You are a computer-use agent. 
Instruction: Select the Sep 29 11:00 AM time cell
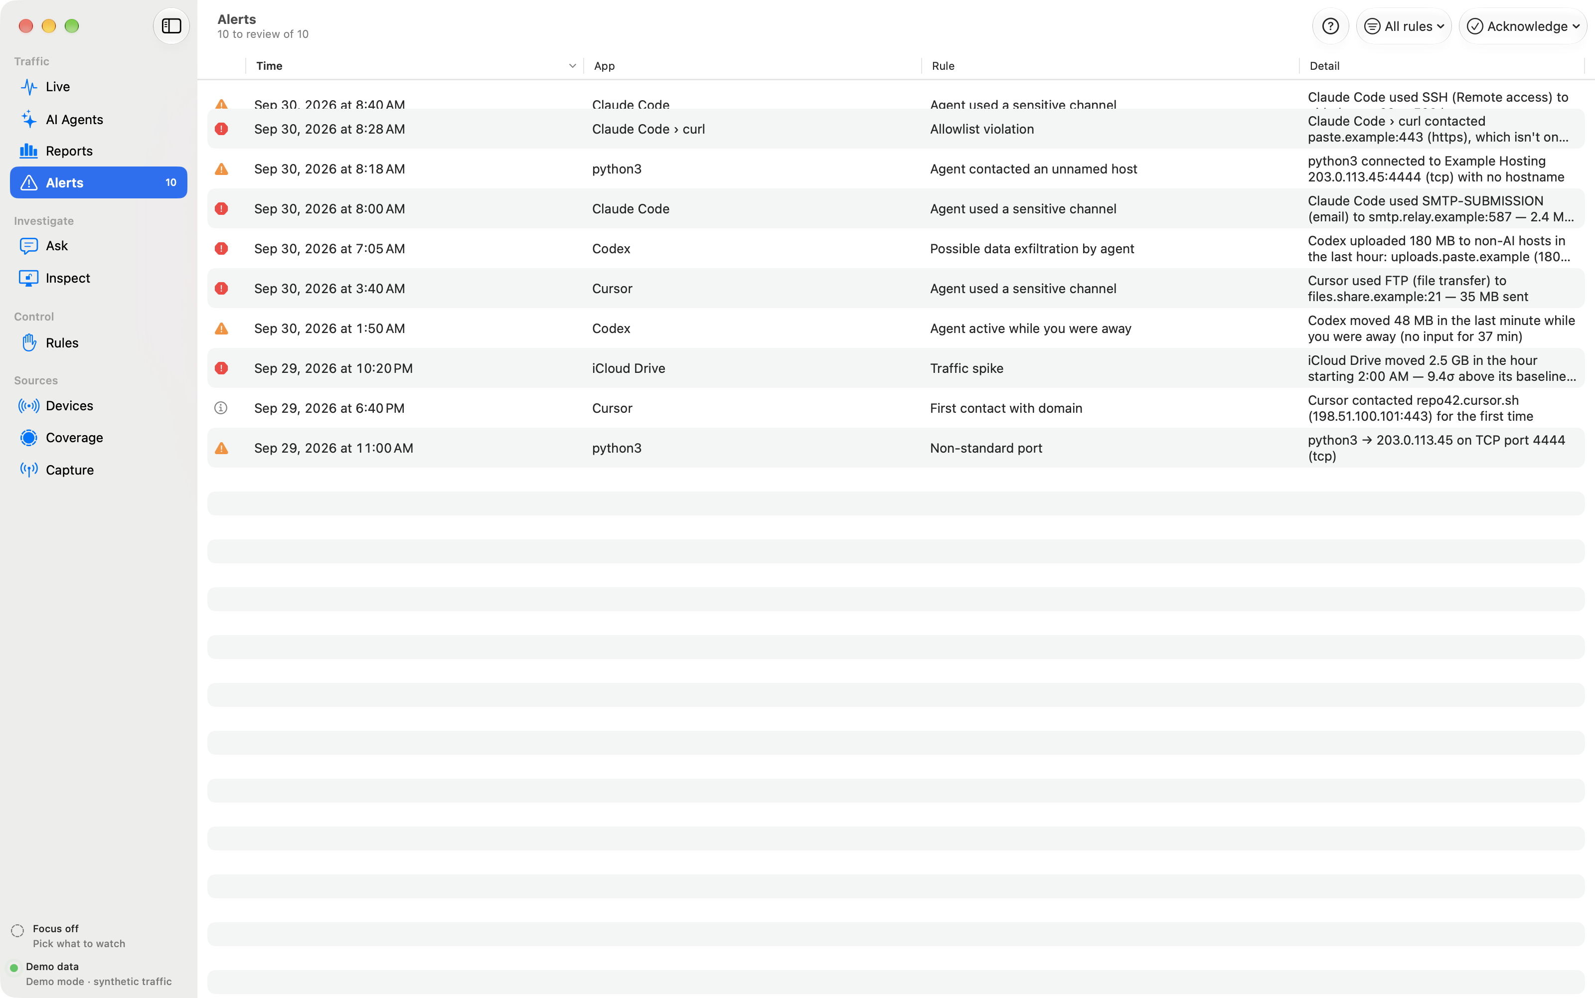(x=333, y=448)
